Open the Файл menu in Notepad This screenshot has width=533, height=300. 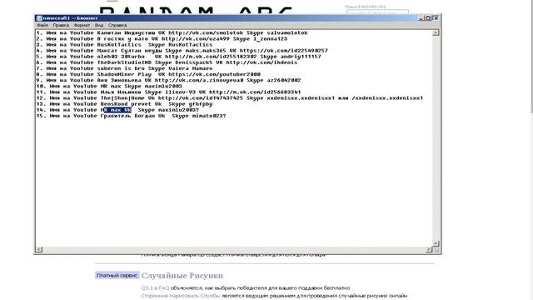tap(42, 25)
